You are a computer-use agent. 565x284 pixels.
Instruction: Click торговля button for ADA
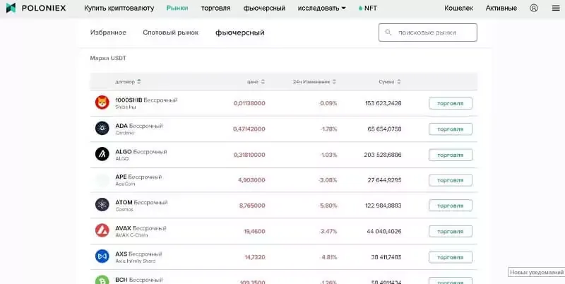point(451,129)
